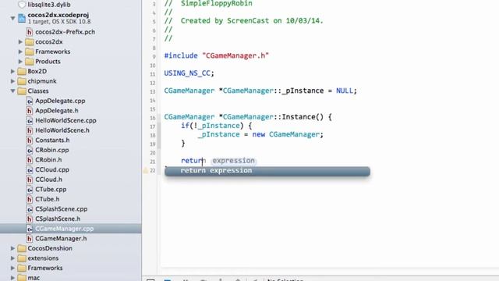Click the HelloWorldScene.h header icon
Viewport: 499px width, 281px height.
point(30,130)
